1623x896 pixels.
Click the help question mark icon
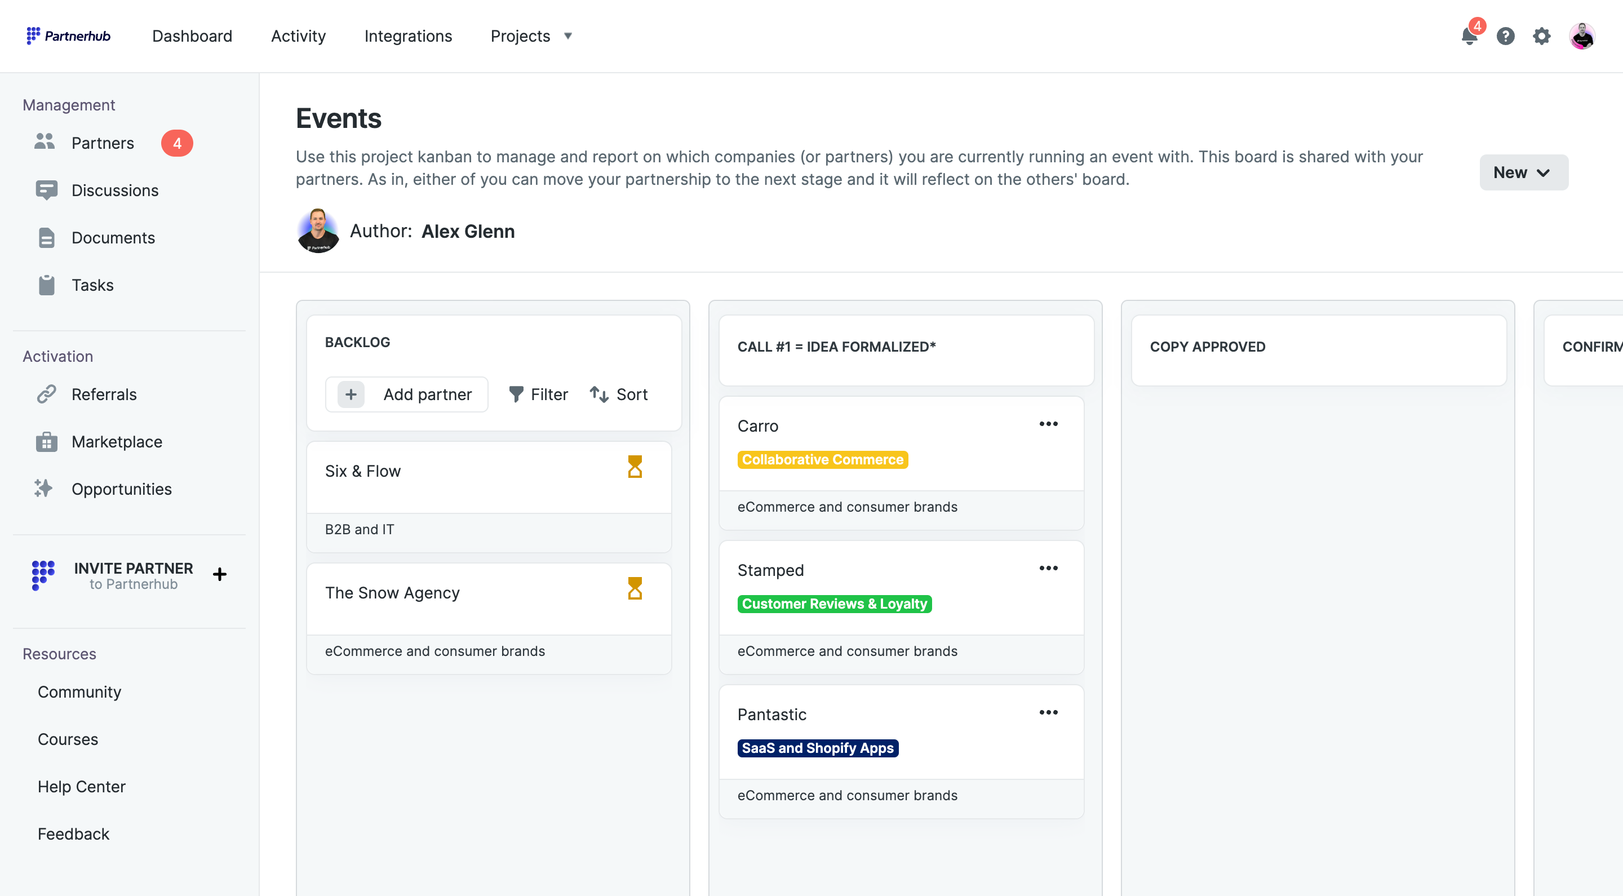pyautogui.click(x=1505, y=36)
